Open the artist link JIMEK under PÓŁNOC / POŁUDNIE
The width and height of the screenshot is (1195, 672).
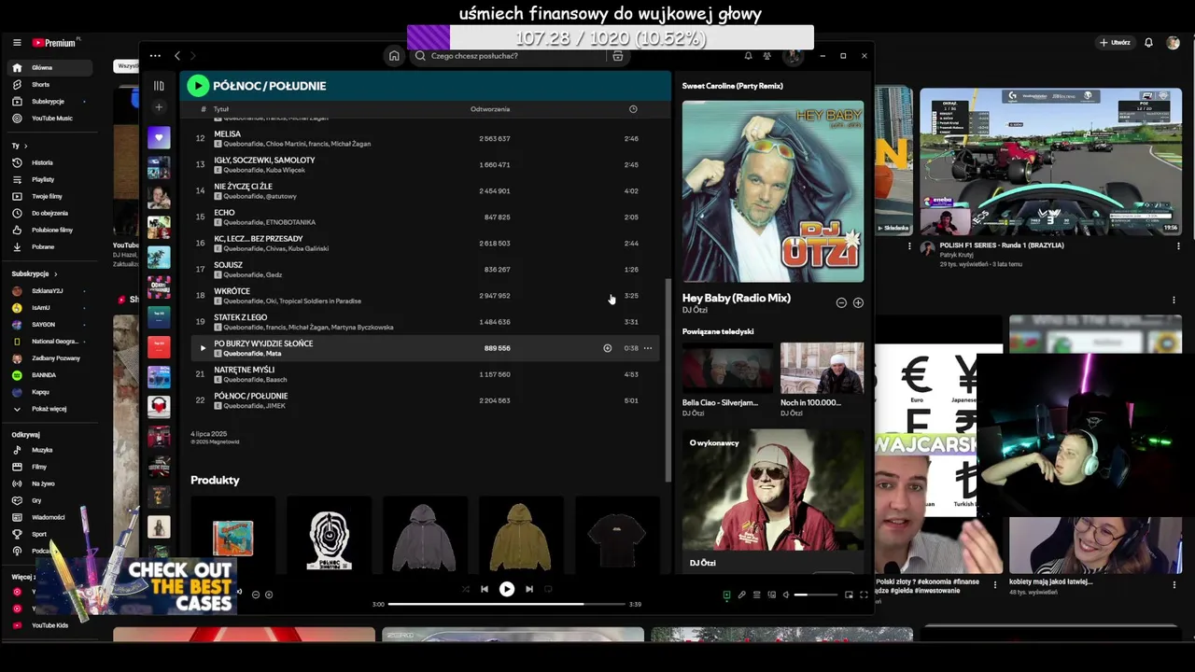point(276,406)
